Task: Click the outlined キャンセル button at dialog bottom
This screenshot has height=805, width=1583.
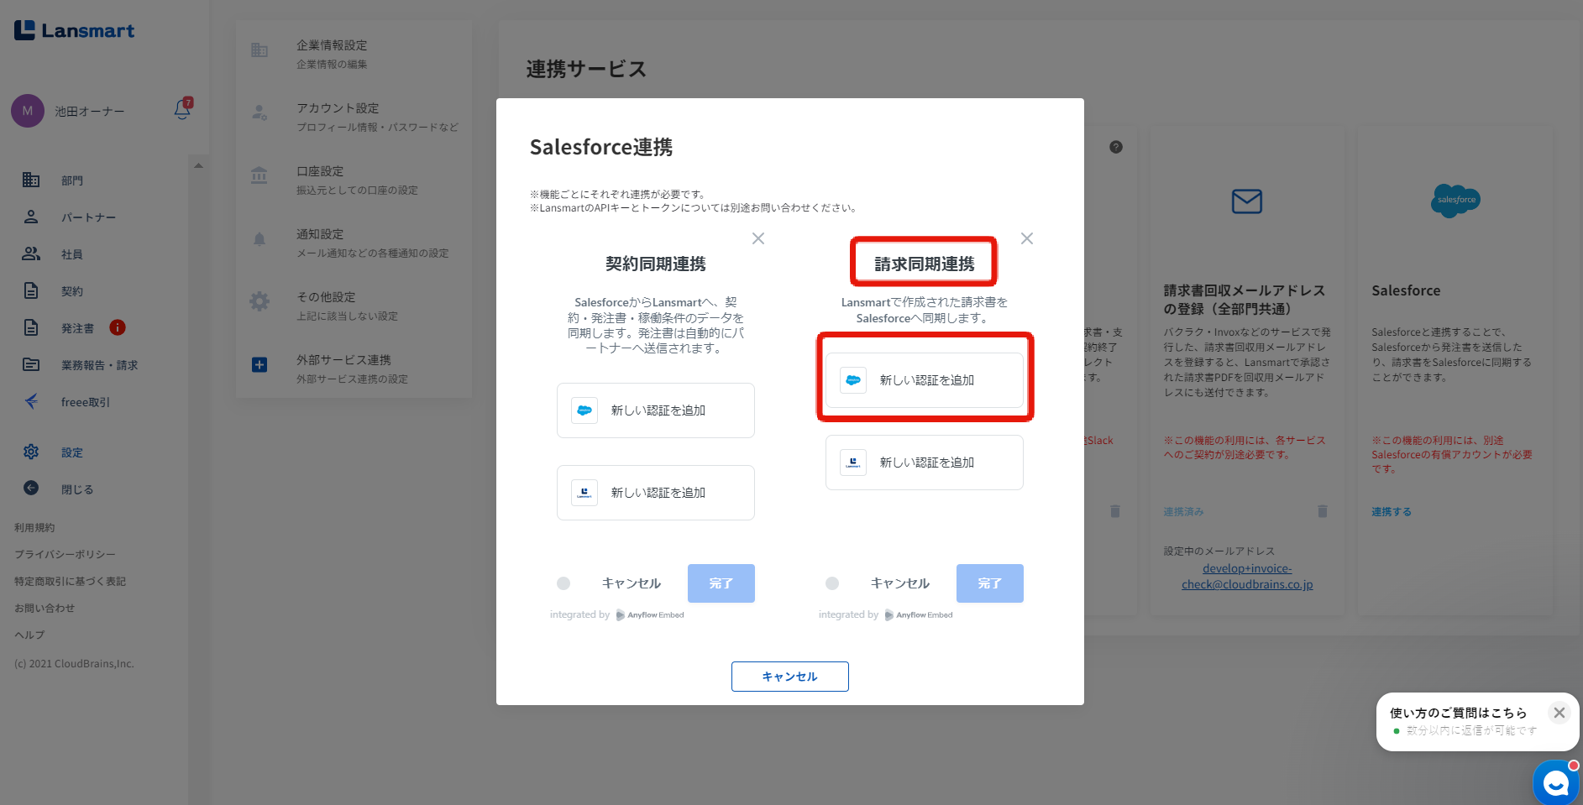Action: point(790,677)
